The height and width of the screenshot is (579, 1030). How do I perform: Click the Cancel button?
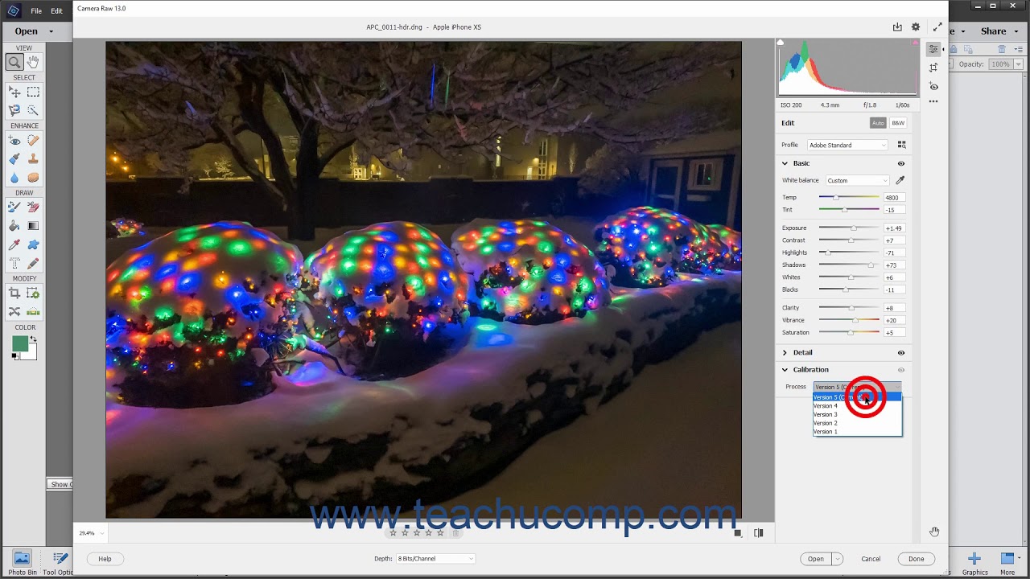[871, 559]
